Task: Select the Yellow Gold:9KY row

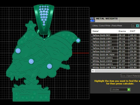Action: click(x=116, y=35)
